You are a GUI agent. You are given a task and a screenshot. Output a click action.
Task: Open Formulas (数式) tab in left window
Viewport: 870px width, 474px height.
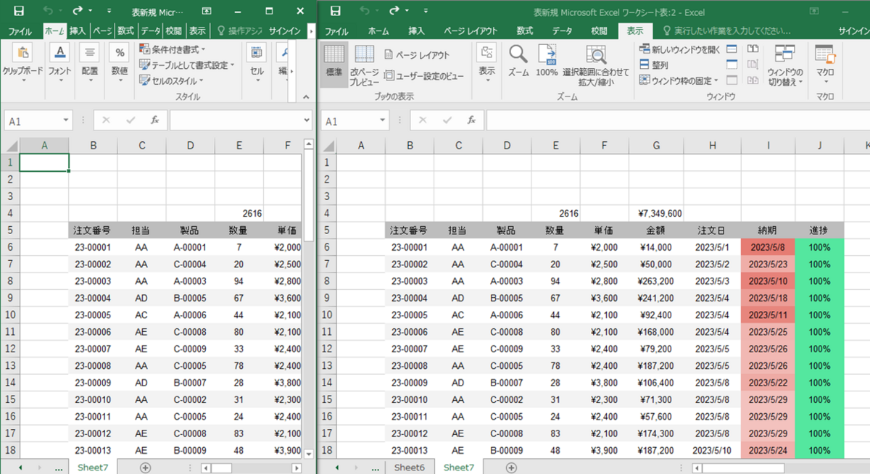click(126, 31)
